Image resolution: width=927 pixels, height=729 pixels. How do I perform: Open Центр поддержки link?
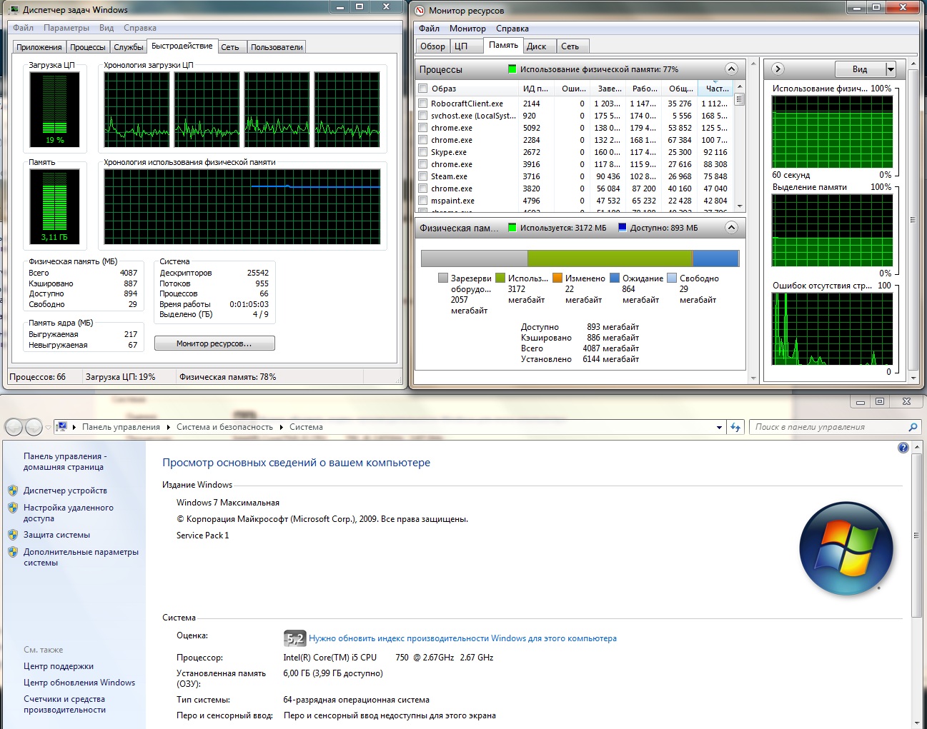[59, 666]
